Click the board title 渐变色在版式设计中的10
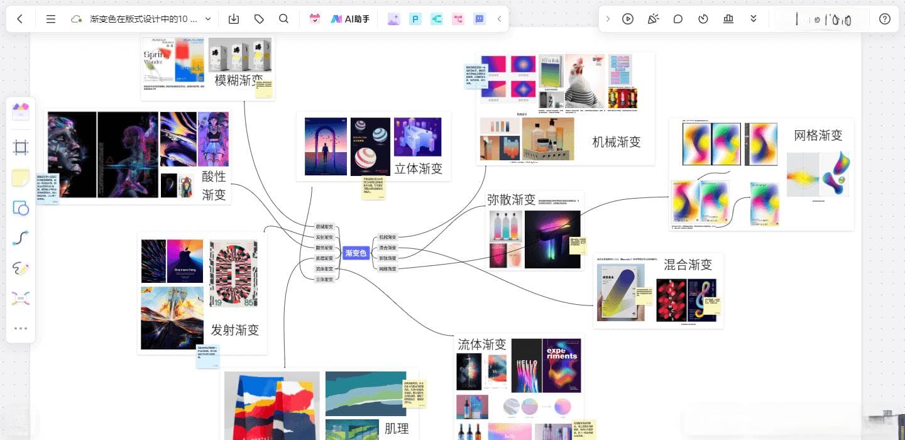Screen dimensions: 905x440 coord(144,19)
